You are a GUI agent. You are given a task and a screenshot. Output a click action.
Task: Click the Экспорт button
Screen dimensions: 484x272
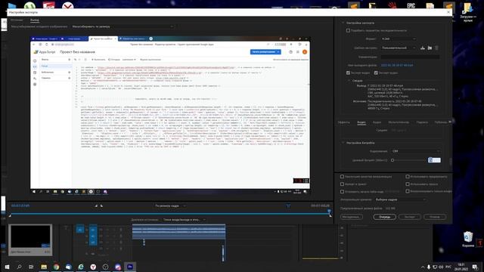click(x=410, y=217)
